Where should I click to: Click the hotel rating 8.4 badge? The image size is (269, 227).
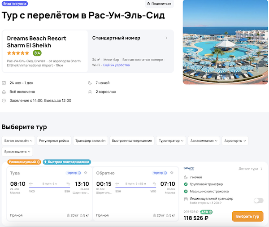pos(37,53)
